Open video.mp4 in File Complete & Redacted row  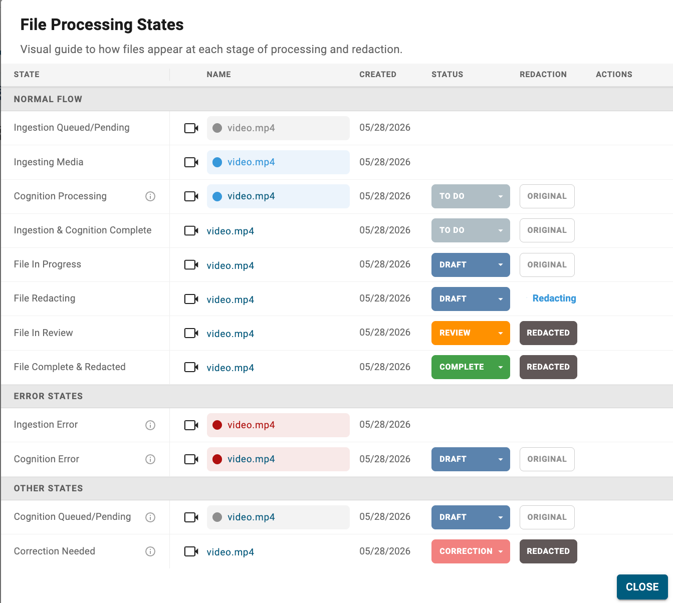(x=231, y=368)
